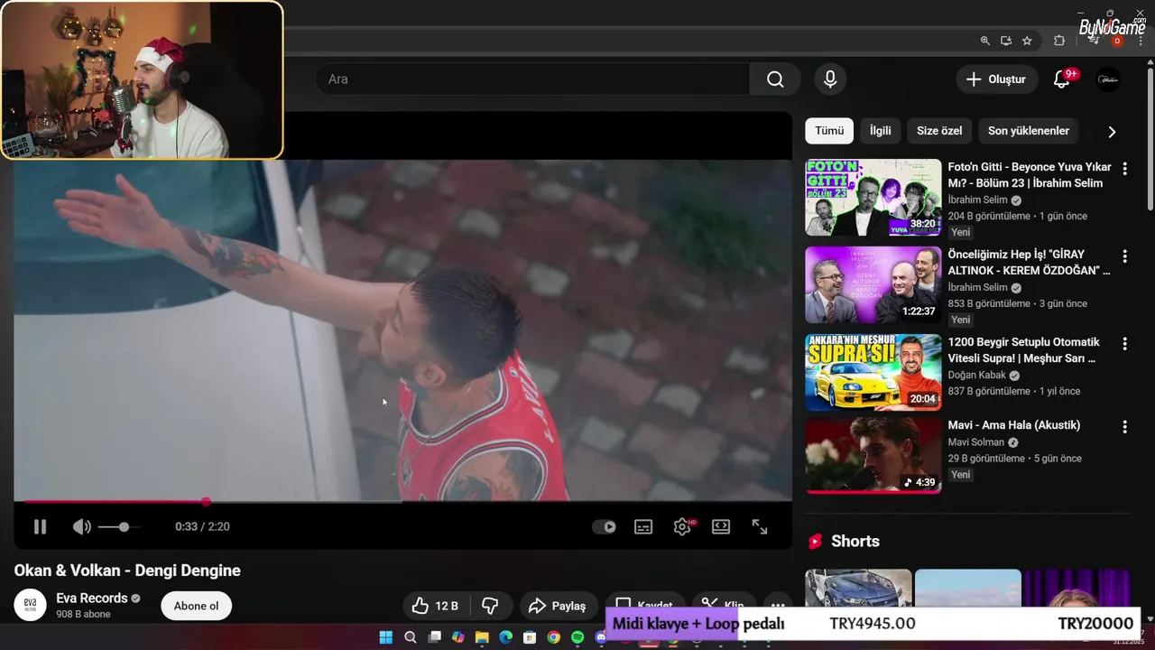This screenshot has height=650, width=1155.
Task: Open '1200 Beygir Setuplu Otomatik' title link
Action: click(1024, 350)
